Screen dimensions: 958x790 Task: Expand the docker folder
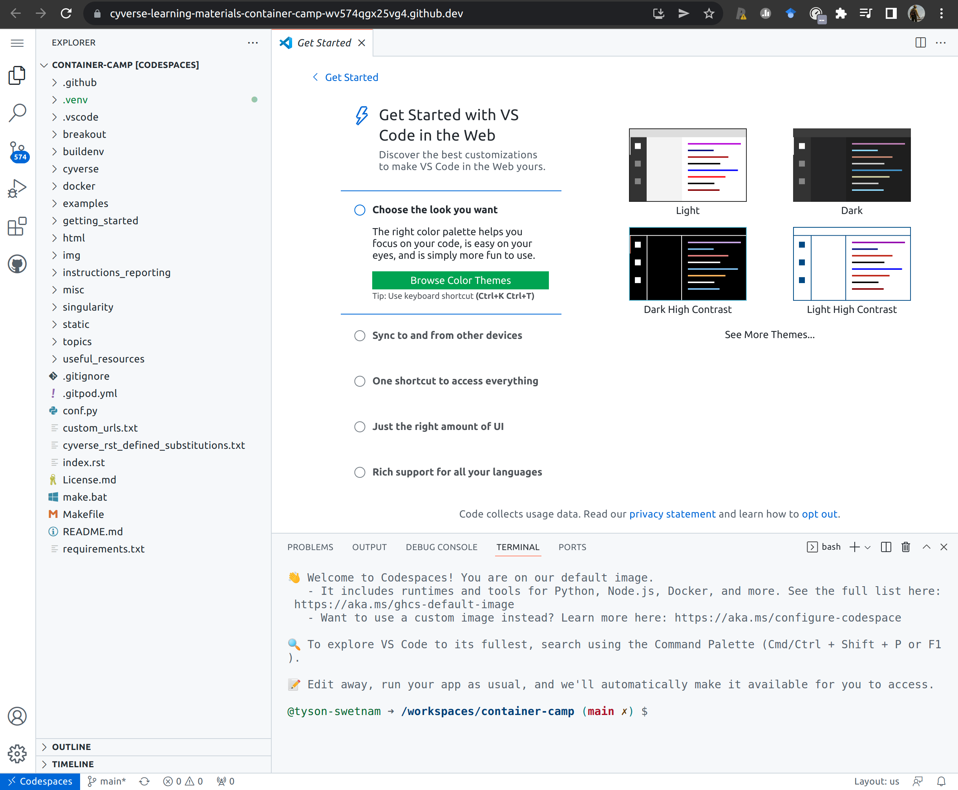154,186
